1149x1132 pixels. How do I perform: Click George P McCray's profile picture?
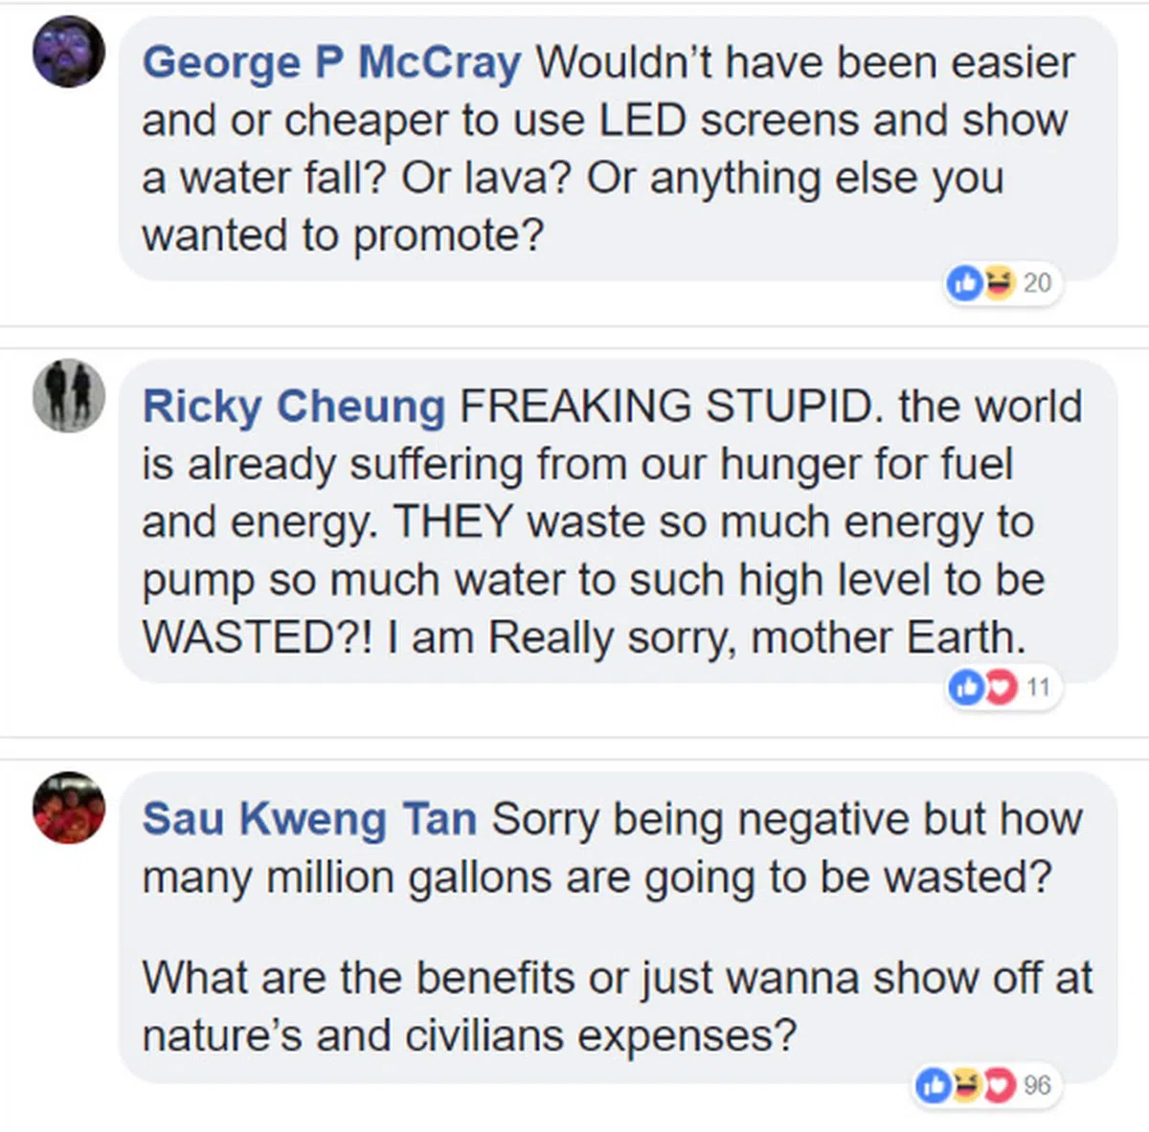pyautogui.click(x=69, y=52)
